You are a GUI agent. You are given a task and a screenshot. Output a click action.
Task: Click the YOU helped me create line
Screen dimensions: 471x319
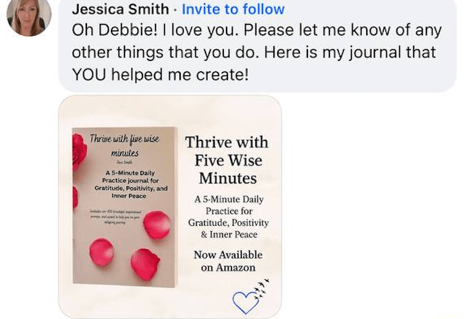coord(160,75)
